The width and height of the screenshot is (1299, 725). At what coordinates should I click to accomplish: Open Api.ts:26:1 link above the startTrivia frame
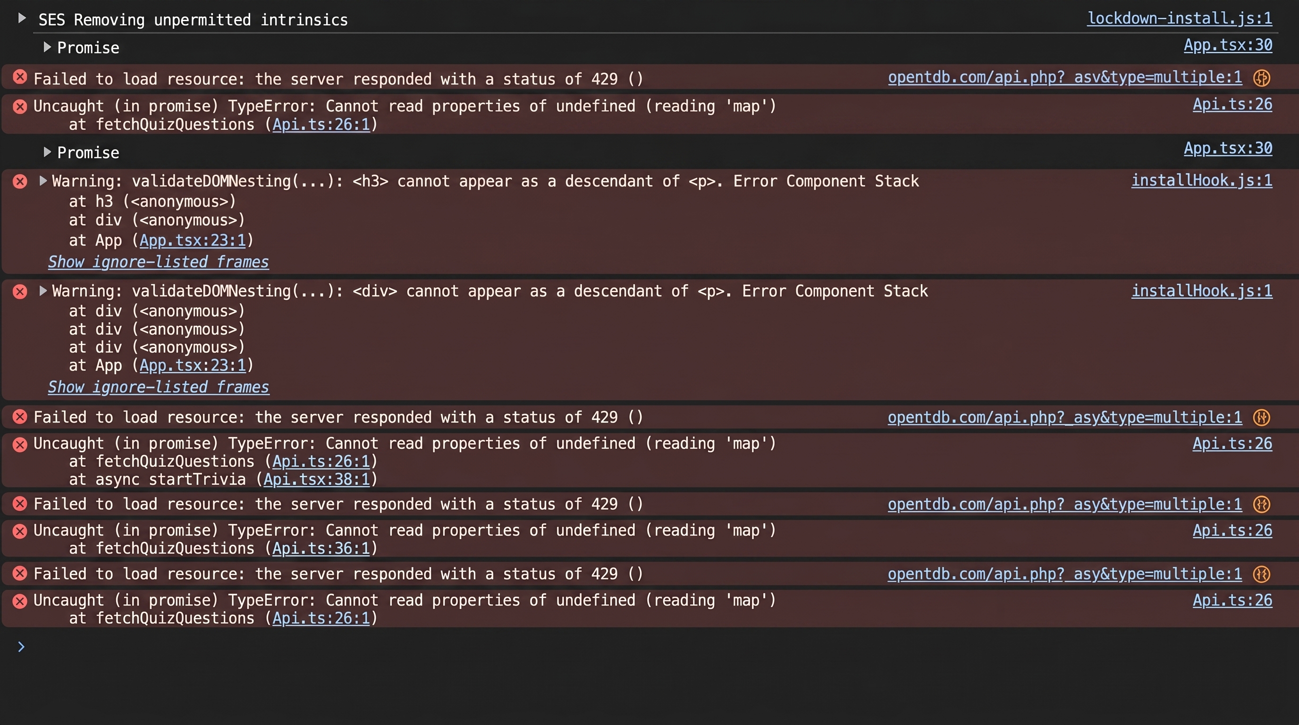[x=321, y=461]
